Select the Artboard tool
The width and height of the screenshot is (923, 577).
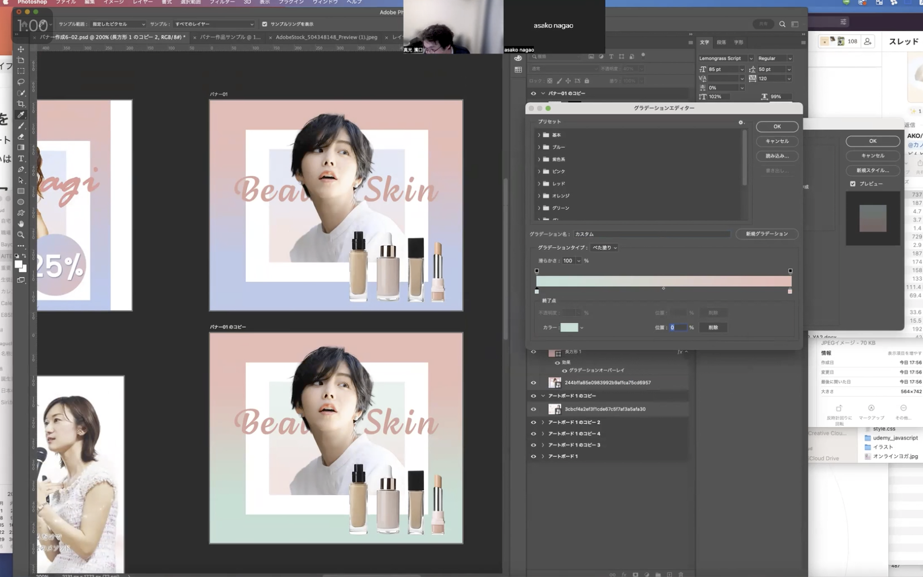point(21,60)
